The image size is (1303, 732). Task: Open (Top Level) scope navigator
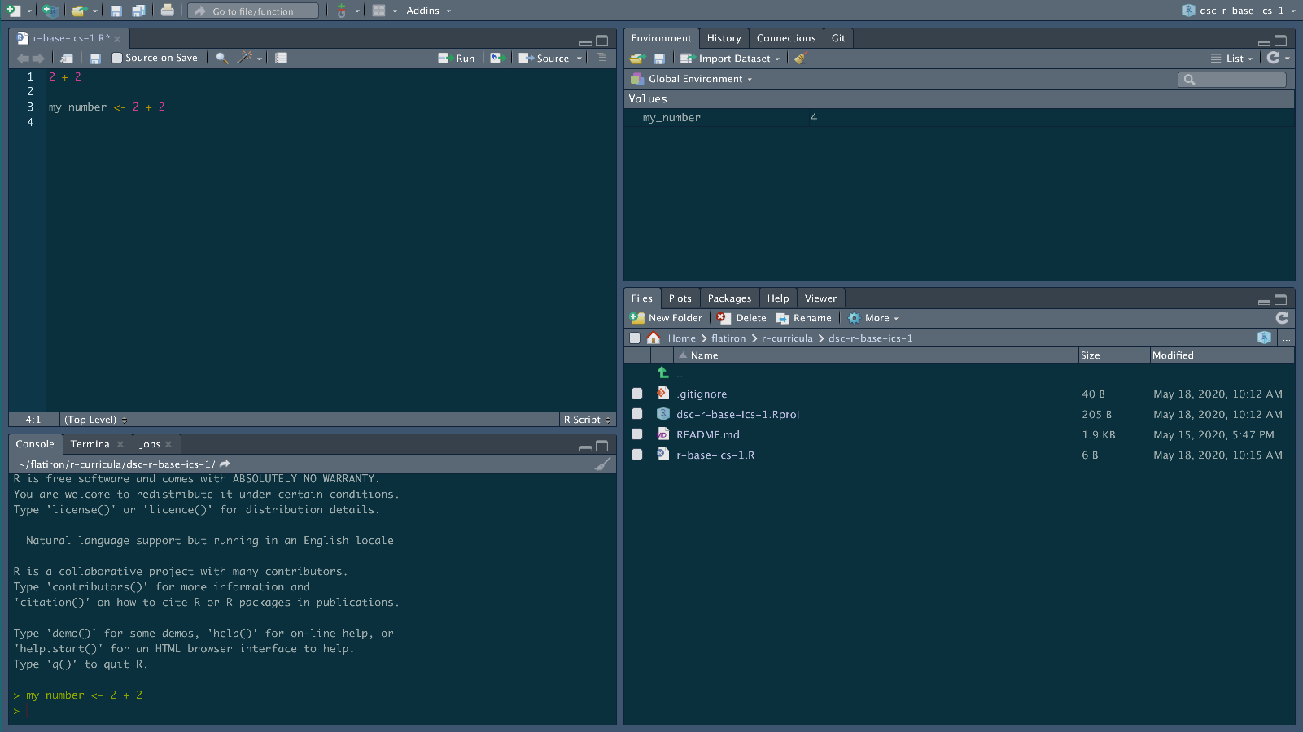(95, 420)
